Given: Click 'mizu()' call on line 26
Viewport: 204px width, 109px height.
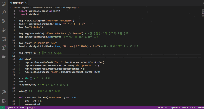Looking at the screenshot, I should (x=23, y=91).
